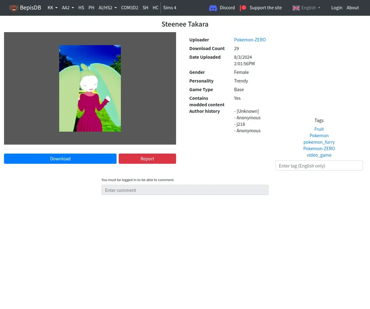Open uploader Pokemon-ZERO profile link

pos(250,40)
